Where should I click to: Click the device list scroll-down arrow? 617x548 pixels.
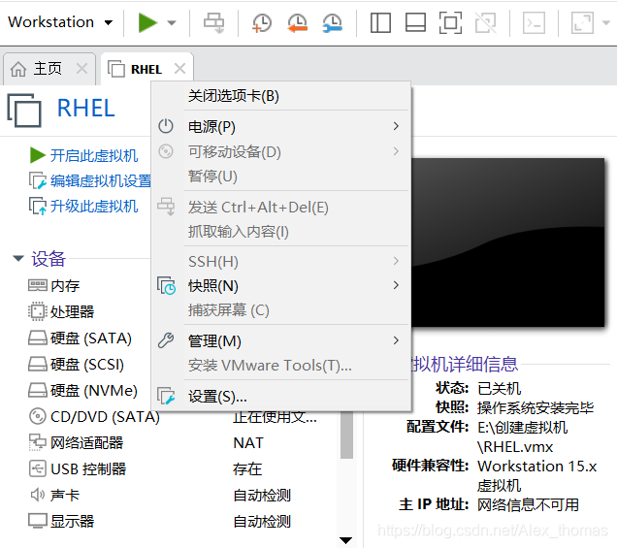346,540
